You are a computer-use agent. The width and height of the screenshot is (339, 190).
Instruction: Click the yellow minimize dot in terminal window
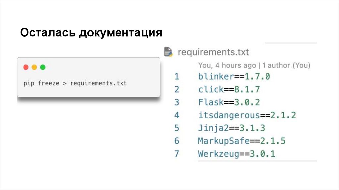pyautogui.click(x=34, y=67)
